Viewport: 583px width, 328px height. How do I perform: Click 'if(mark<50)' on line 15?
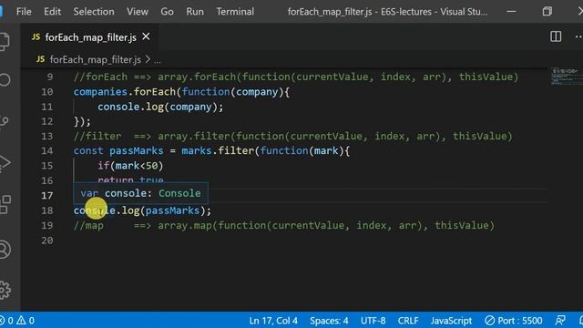130,166
